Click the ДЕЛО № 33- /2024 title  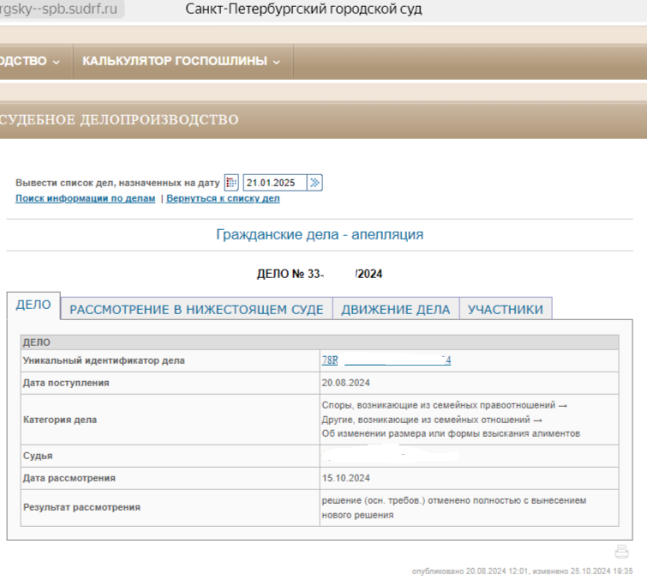point(320,274)
